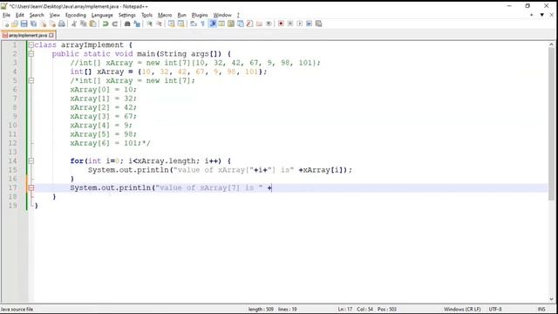Open the tab list dropdown arrow at top right
The width and height of the screenshot is (558, 314).
542,15
